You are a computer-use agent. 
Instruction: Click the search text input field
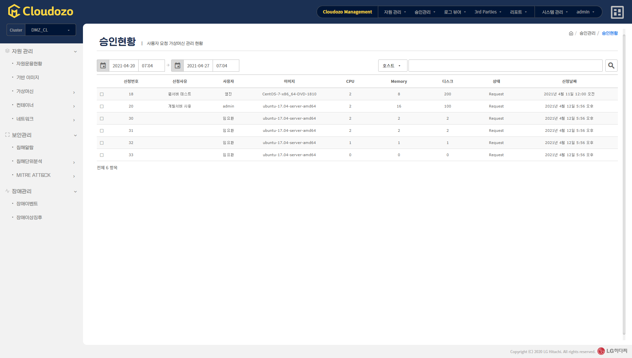[505, 66]
